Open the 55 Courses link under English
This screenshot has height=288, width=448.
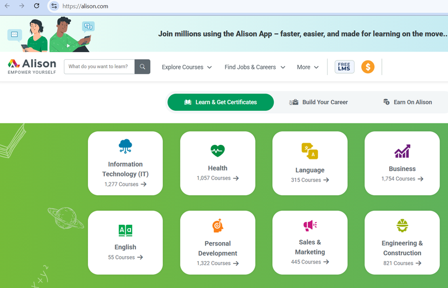(125, 257)
